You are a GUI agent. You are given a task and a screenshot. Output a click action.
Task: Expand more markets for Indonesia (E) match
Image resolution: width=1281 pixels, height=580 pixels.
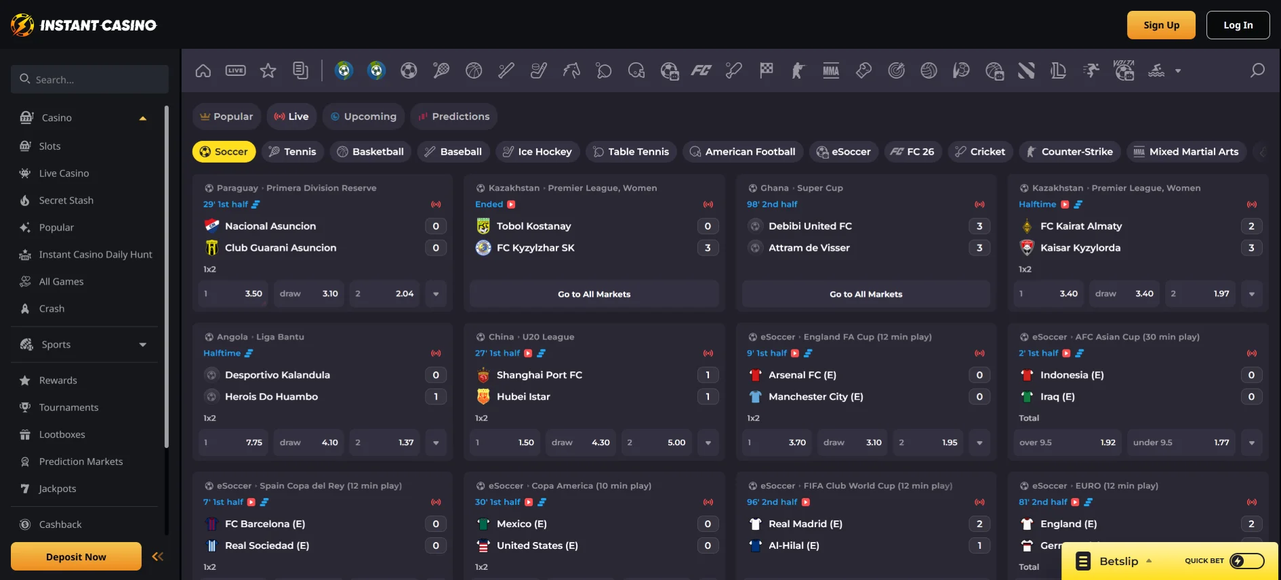pyautogui.click(x=1252, y=443)
